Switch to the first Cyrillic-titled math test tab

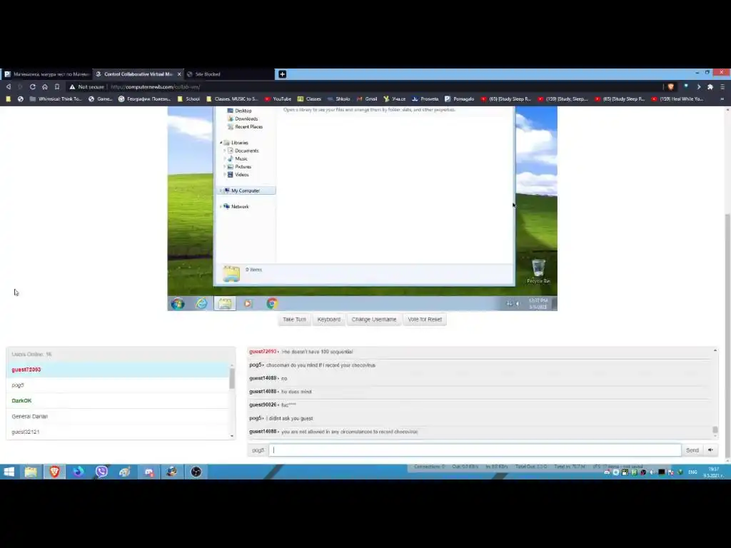46,74
